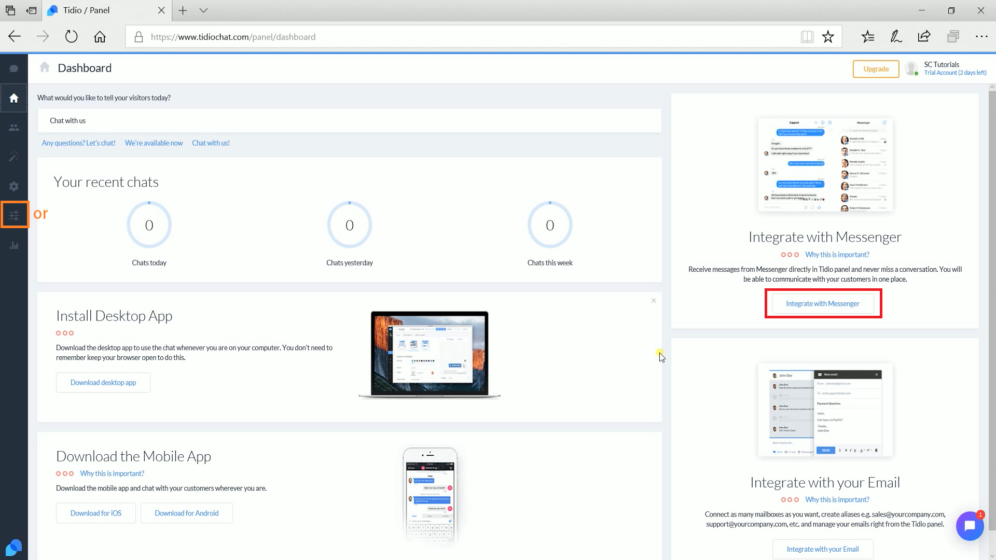
Task: Click Integrate with Messenger button
Action: [x=822, y=304]
